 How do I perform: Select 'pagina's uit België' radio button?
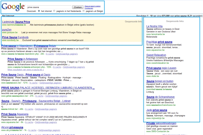tap(83, 11)
